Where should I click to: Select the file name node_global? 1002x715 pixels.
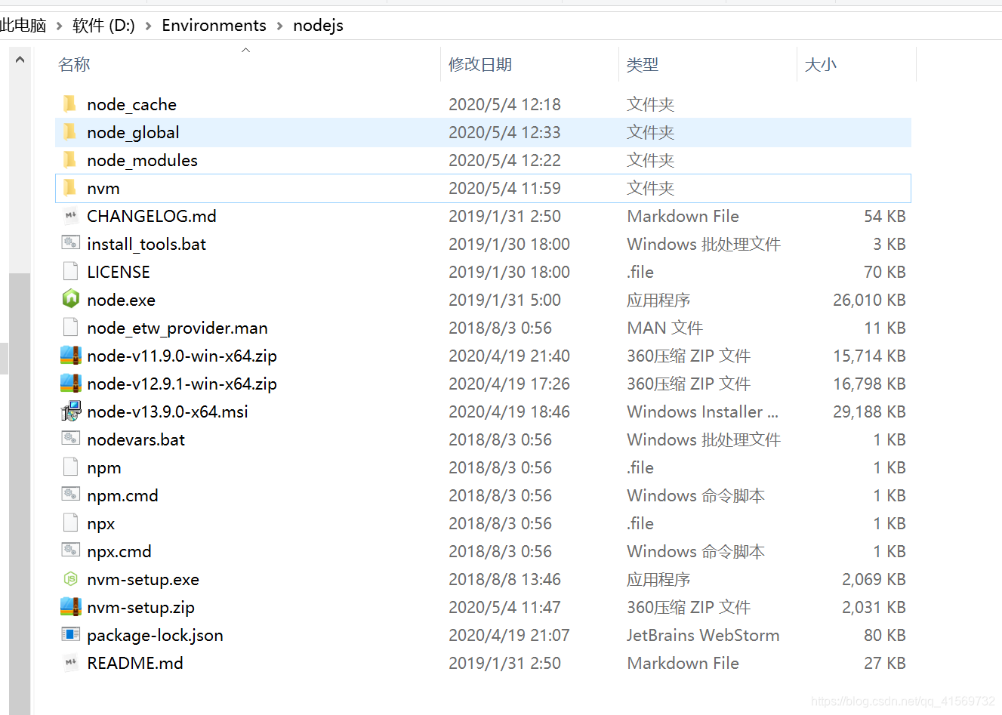coord(133,132)
